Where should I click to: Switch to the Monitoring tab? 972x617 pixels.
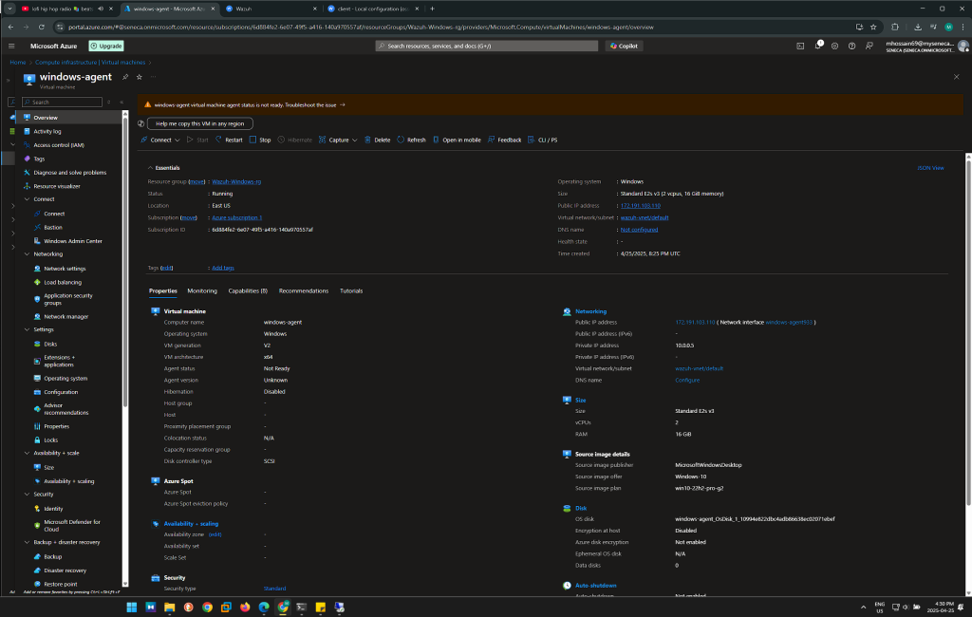click(202, 290)
